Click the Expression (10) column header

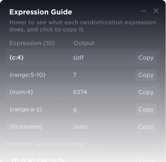[32, 43]
